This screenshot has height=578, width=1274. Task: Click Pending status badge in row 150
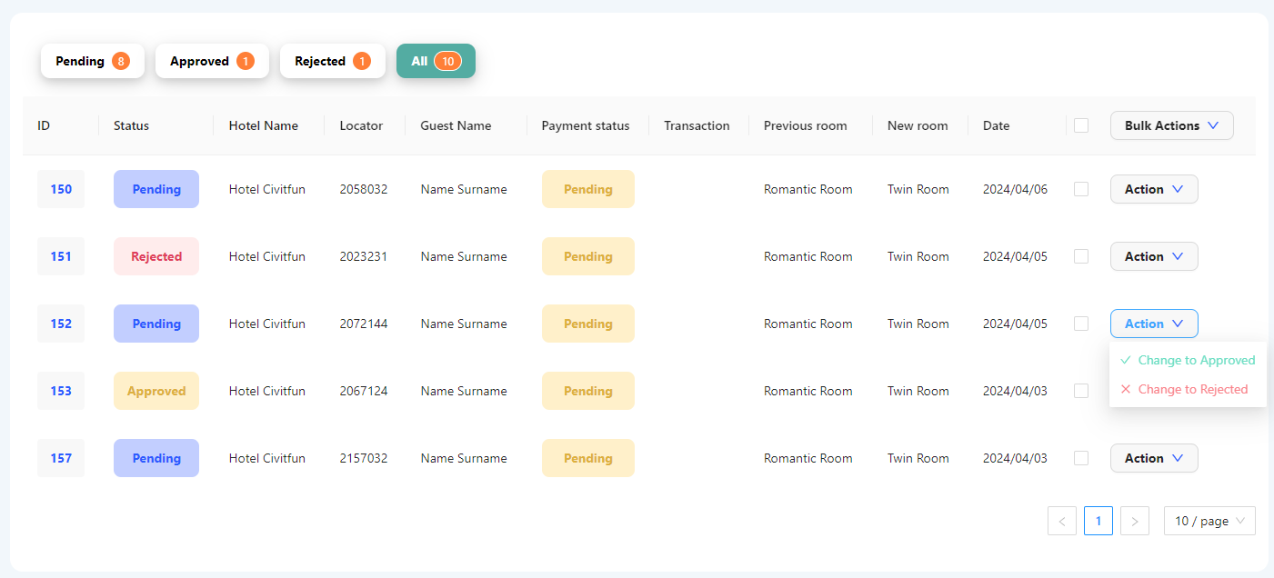(x=156, y=189)
